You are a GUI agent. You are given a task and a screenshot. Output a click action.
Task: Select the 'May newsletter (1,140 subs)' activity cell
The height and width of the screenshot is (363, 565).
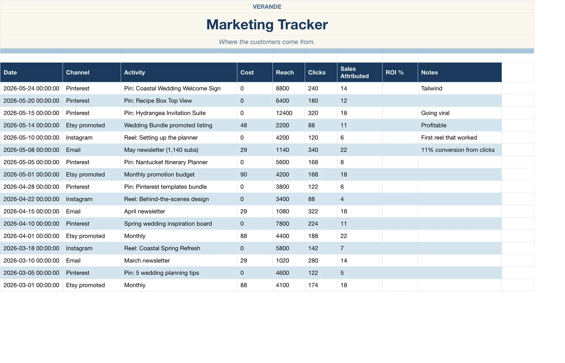click(179, 150)
